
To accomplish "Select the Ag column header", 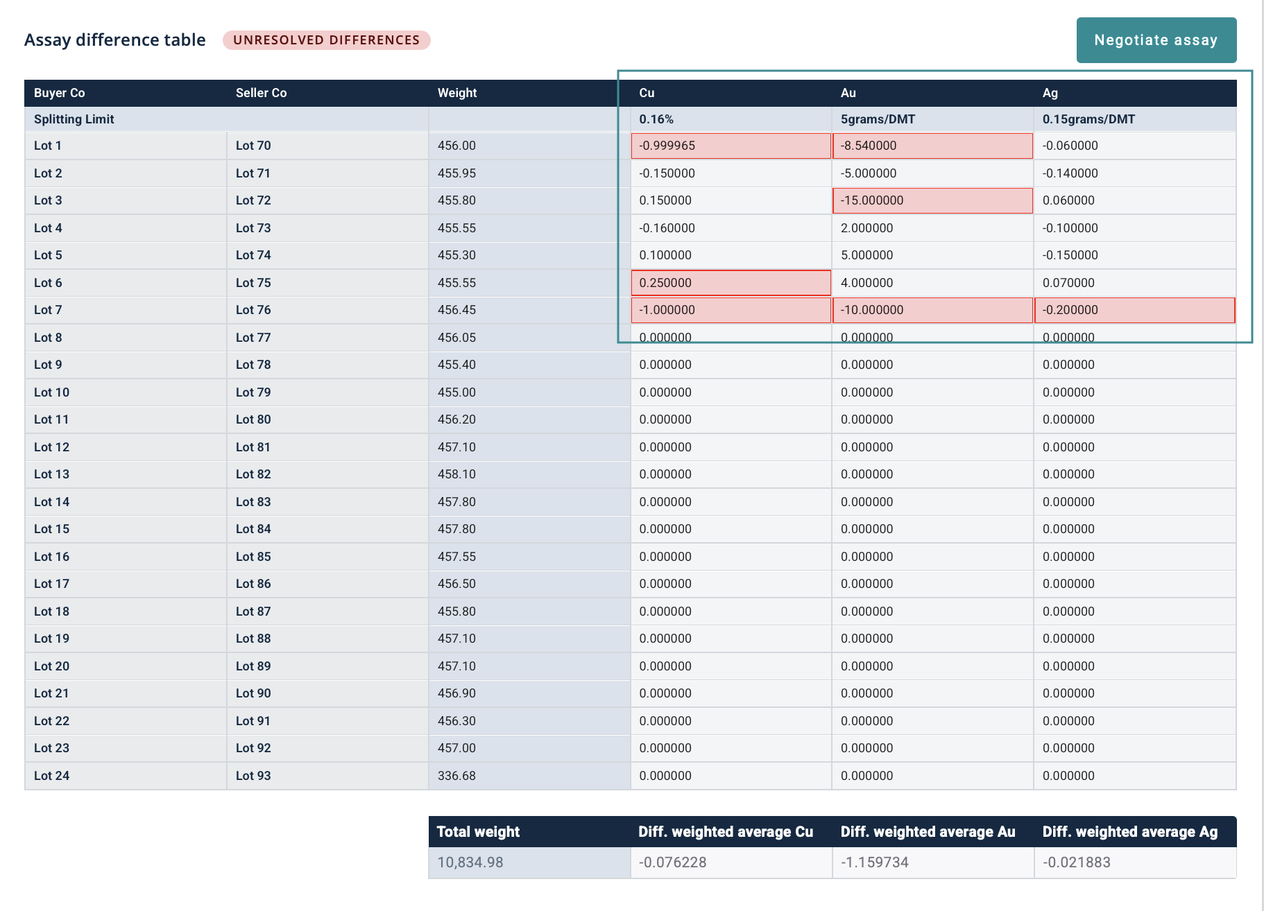I will (1050, 93).
